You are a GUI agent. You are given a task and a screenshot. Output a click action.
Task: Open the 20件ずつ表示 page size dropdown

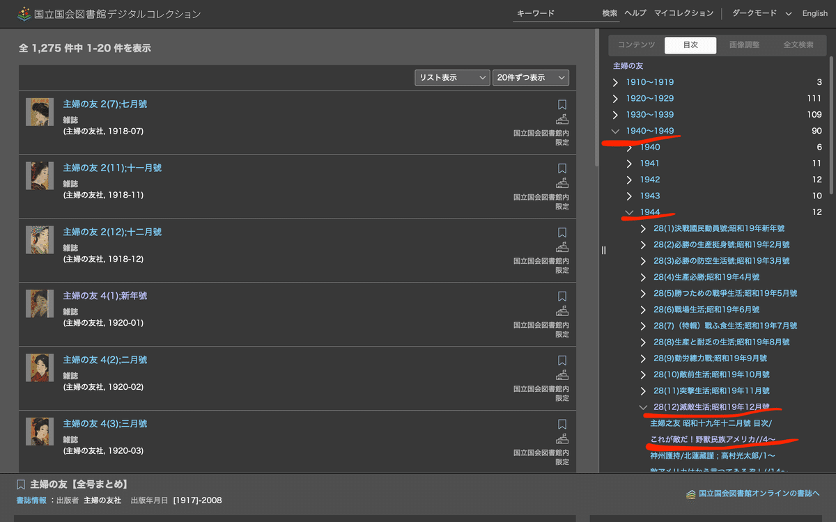tap(531, 78)
